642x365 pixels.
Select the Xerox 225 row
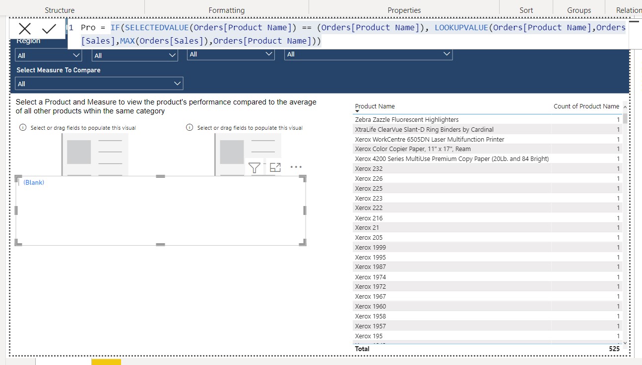[x=487, y=188]
